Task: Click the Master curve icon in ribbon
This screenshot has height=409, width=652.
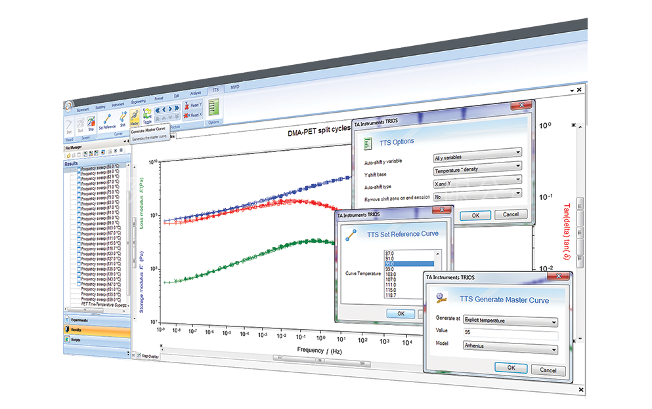Action: [x=135, y=117]
